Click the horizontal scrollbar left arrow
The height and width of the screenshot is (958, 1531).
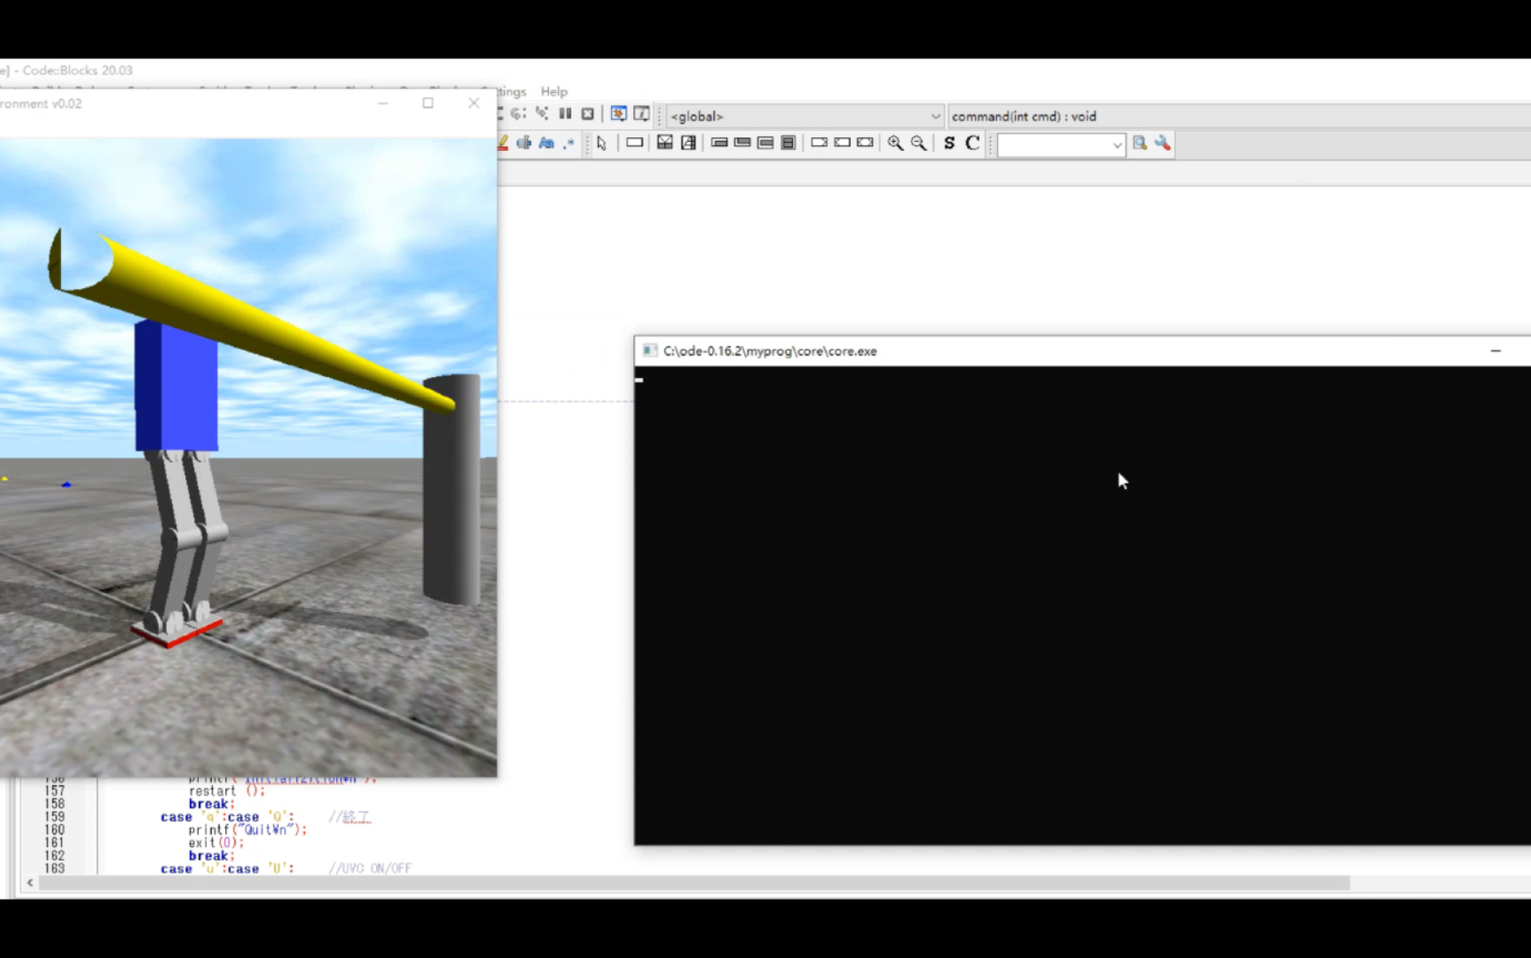point(30,883)
